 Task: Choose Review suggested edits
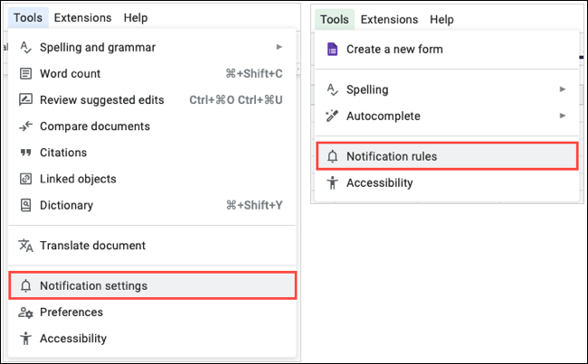(x=152, y=100)
